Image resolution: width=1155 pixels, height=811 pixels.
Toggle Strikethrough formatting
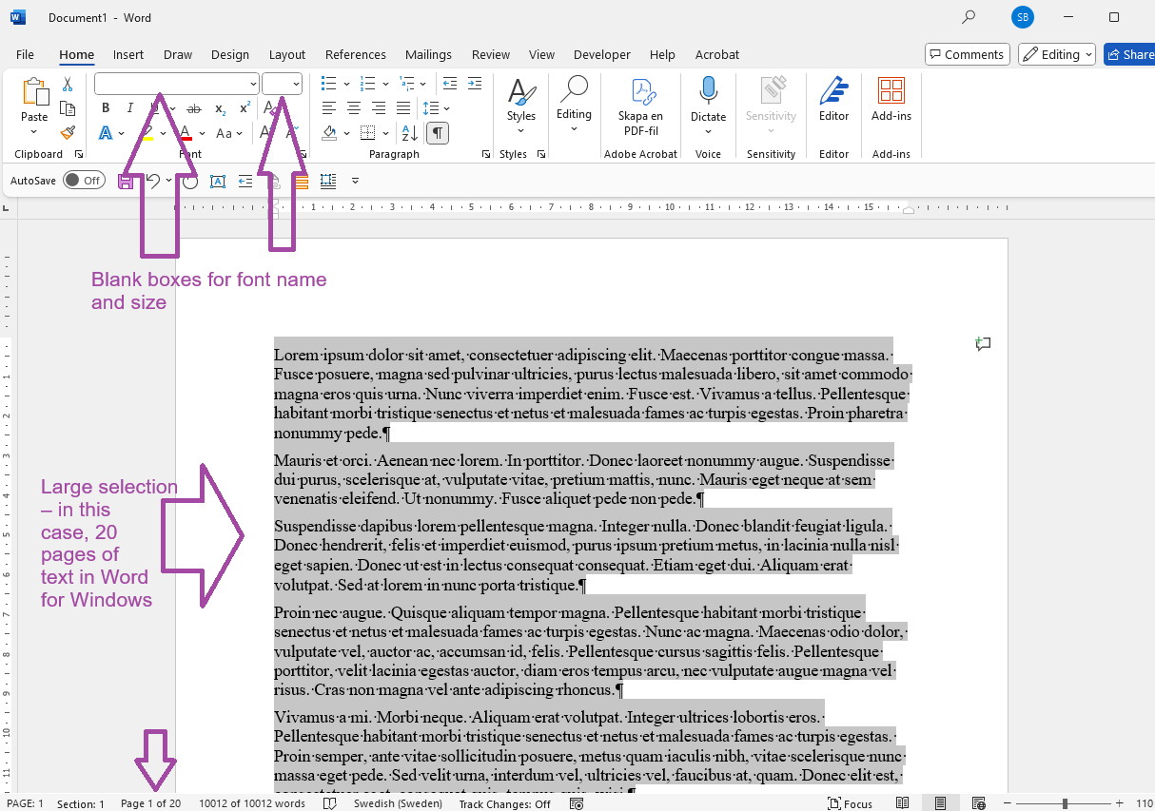coord(194,108)
